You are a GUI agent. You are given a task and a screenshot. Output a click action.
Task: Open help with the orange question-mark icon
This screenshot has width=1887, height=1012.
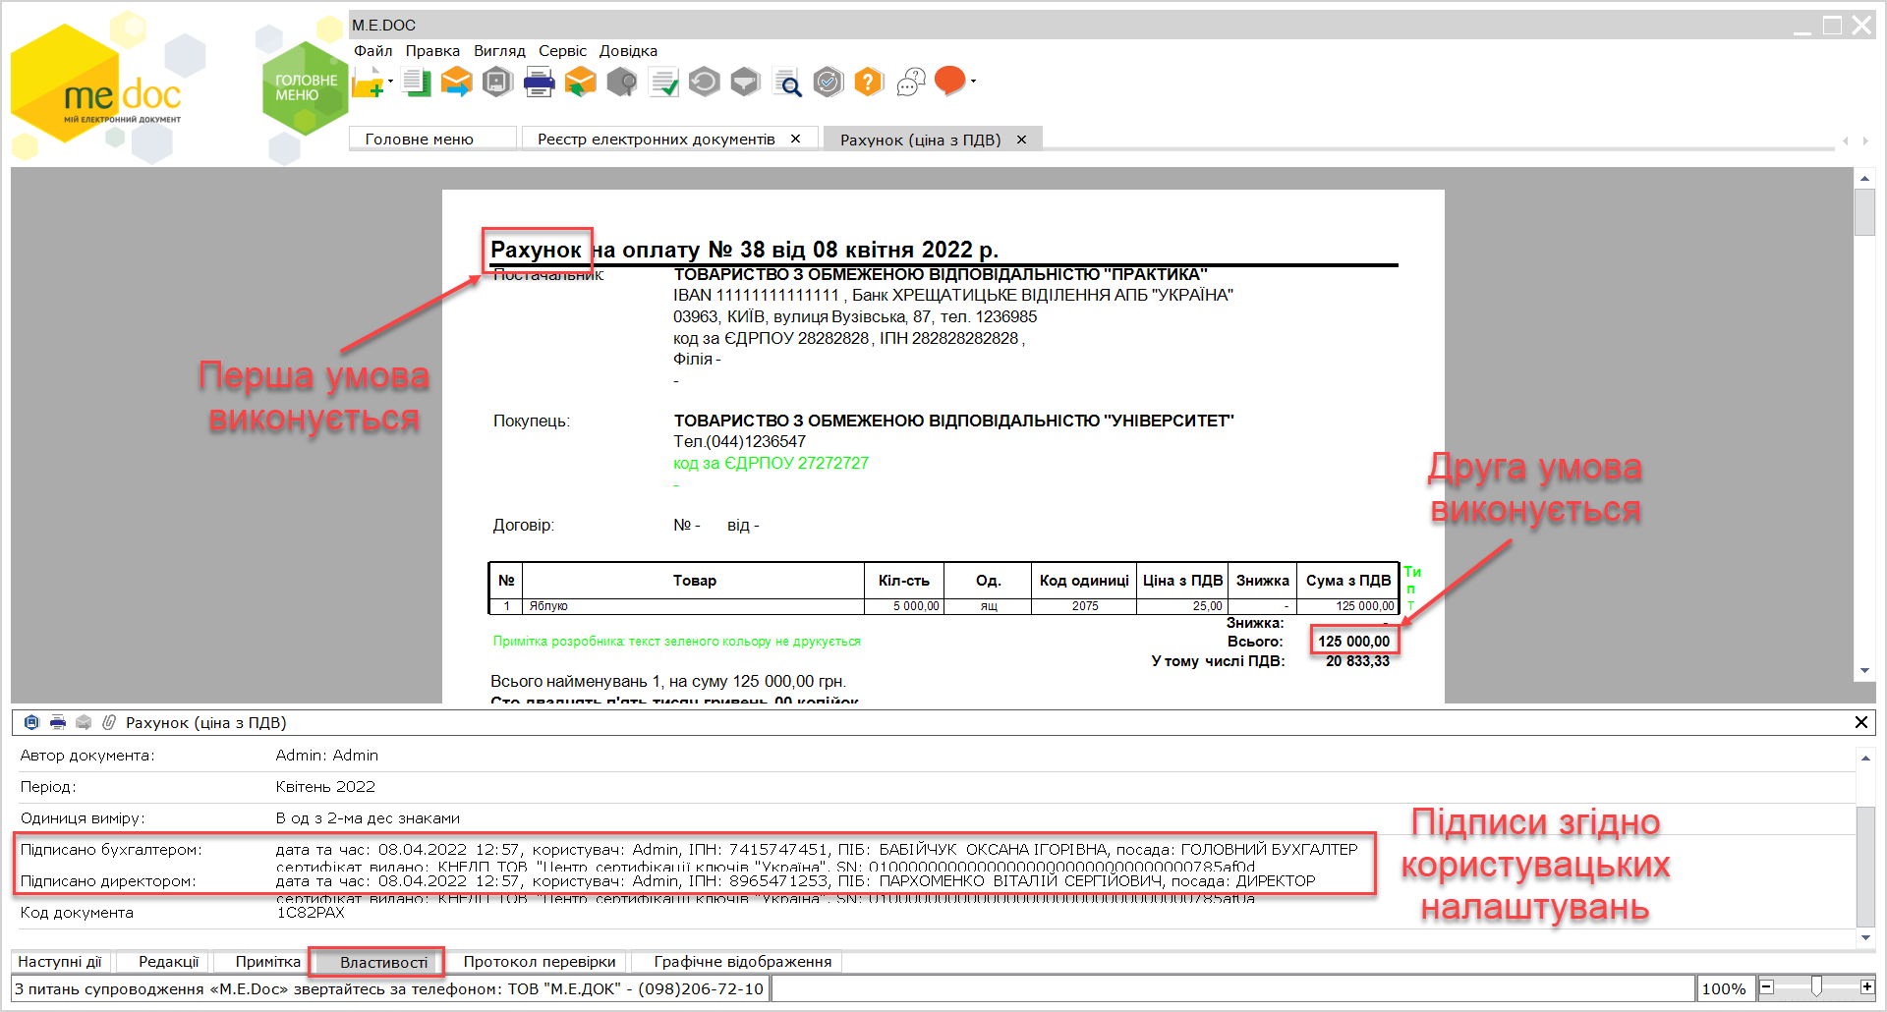click(869, 83)
